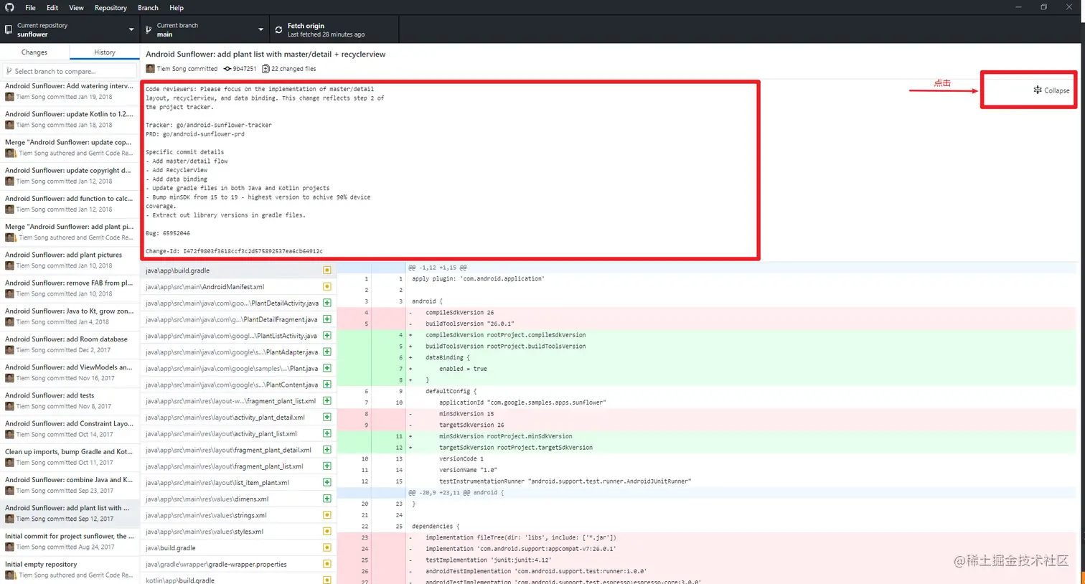
Task: Open changed file PlantAdapter.java
Action: click(238, 352)
